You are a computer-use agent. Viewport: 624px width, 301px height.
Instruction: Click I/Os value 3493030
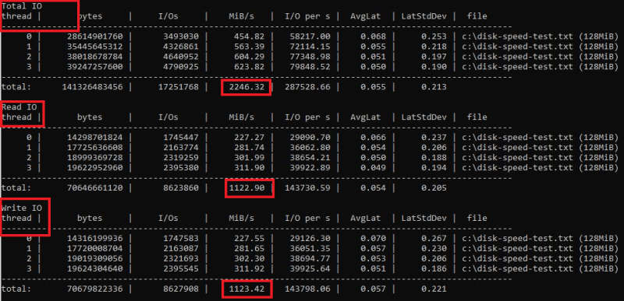tap(180, 37)
